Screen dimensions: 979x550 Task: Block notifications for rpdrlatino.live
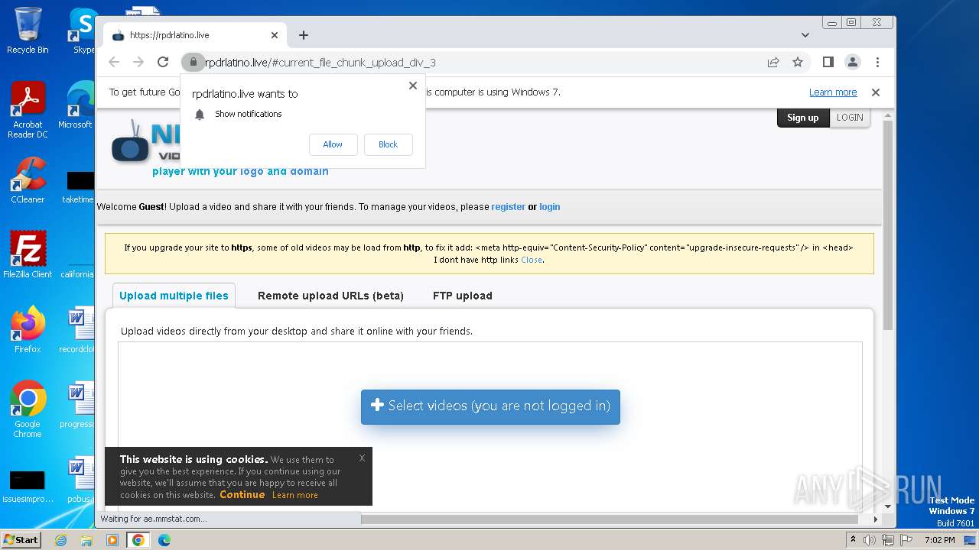388,144
